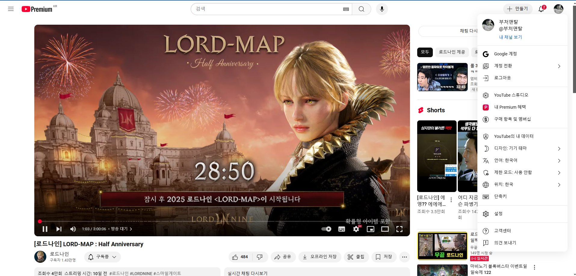Viewport: 576px width, 276px height.
Task: Click the search magnifier button
Action: click(x=362, y=9)
